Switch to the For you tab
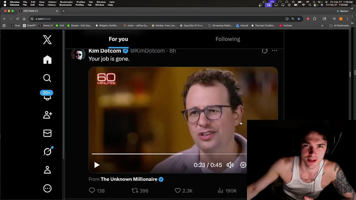356x200 pixels. (x=118, y=39)
